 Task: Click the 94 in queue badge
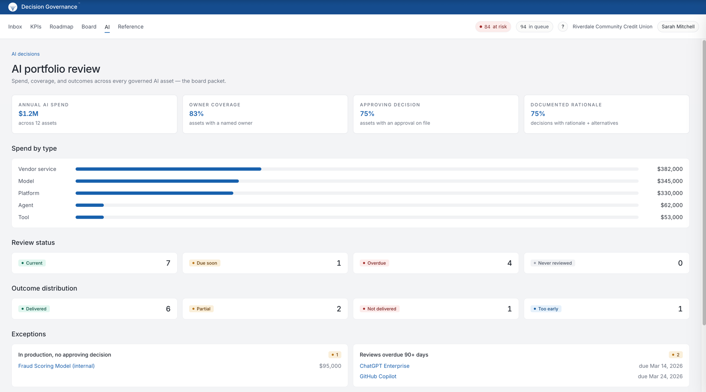tap(535, 27)
